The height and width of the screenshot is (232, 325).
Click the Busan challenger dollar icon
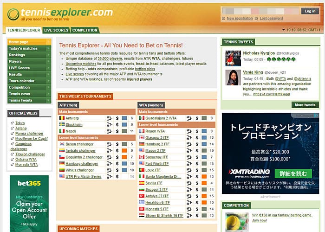click(x=117, y=144)
